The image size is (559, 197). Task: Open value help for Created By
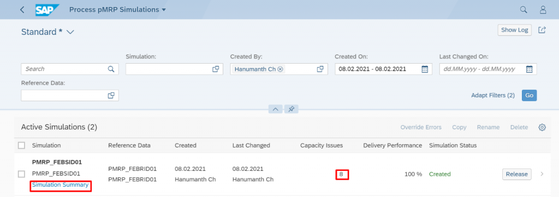tap(320, 69)
